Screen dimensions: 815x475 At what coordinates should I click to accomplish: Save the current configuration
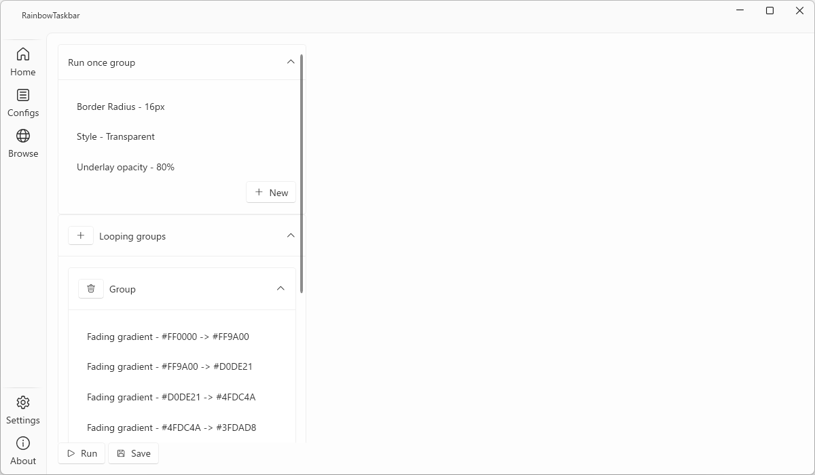(x=134, y=453)
